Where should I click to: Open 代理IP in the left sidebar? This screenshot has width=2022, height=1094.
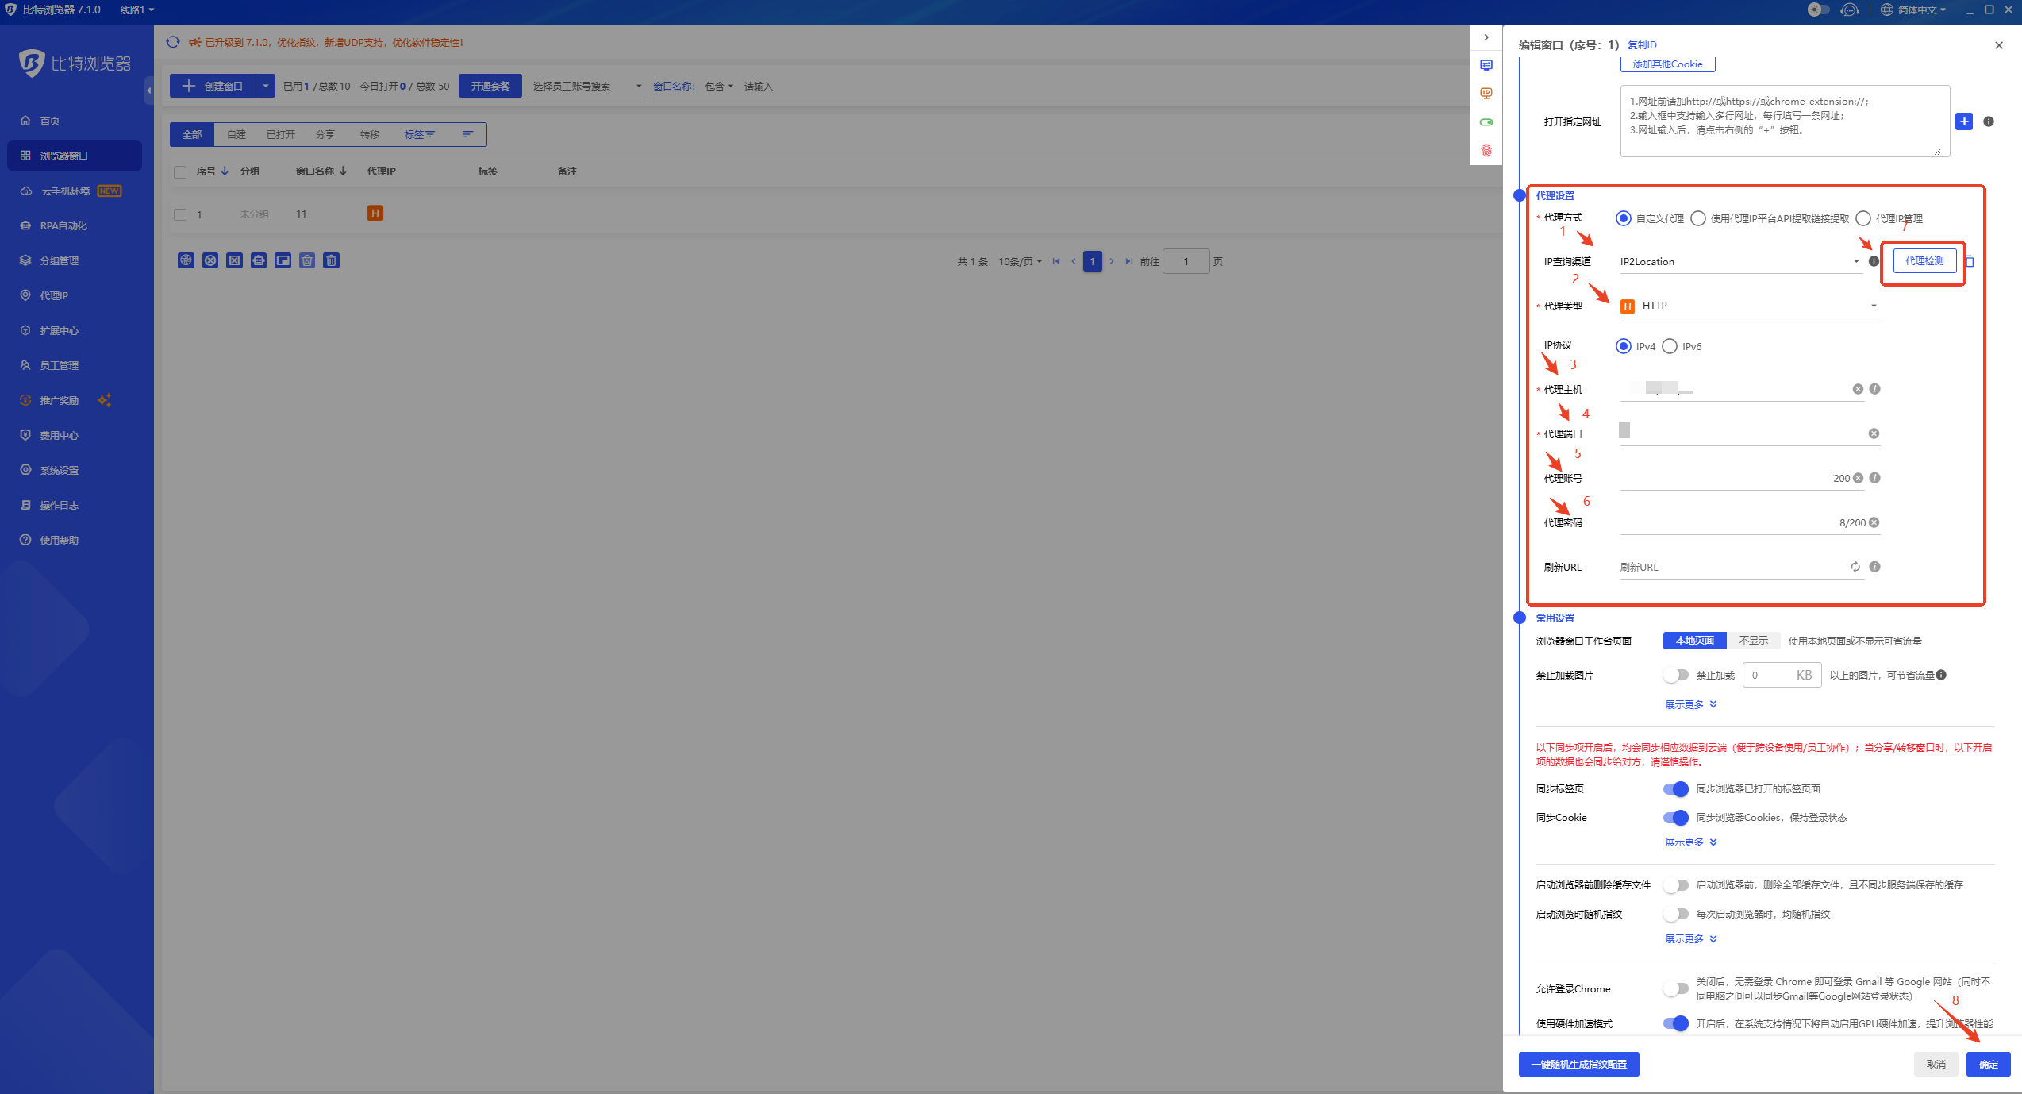pyautogui.click(x=54, y=295)
